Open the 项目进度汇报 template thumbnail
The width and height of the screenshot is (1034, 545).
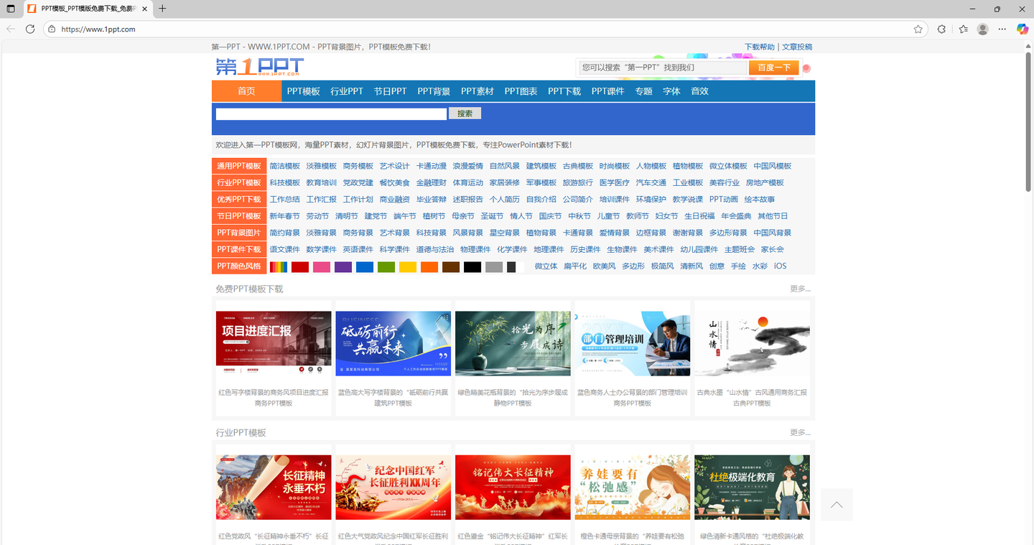point(274,343)
